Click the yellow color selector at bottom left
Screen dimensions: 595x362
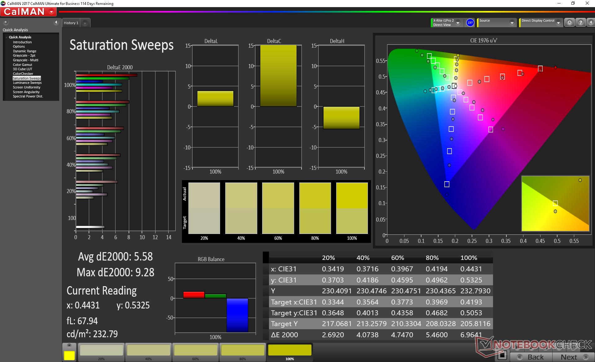[x=69, y=355]
